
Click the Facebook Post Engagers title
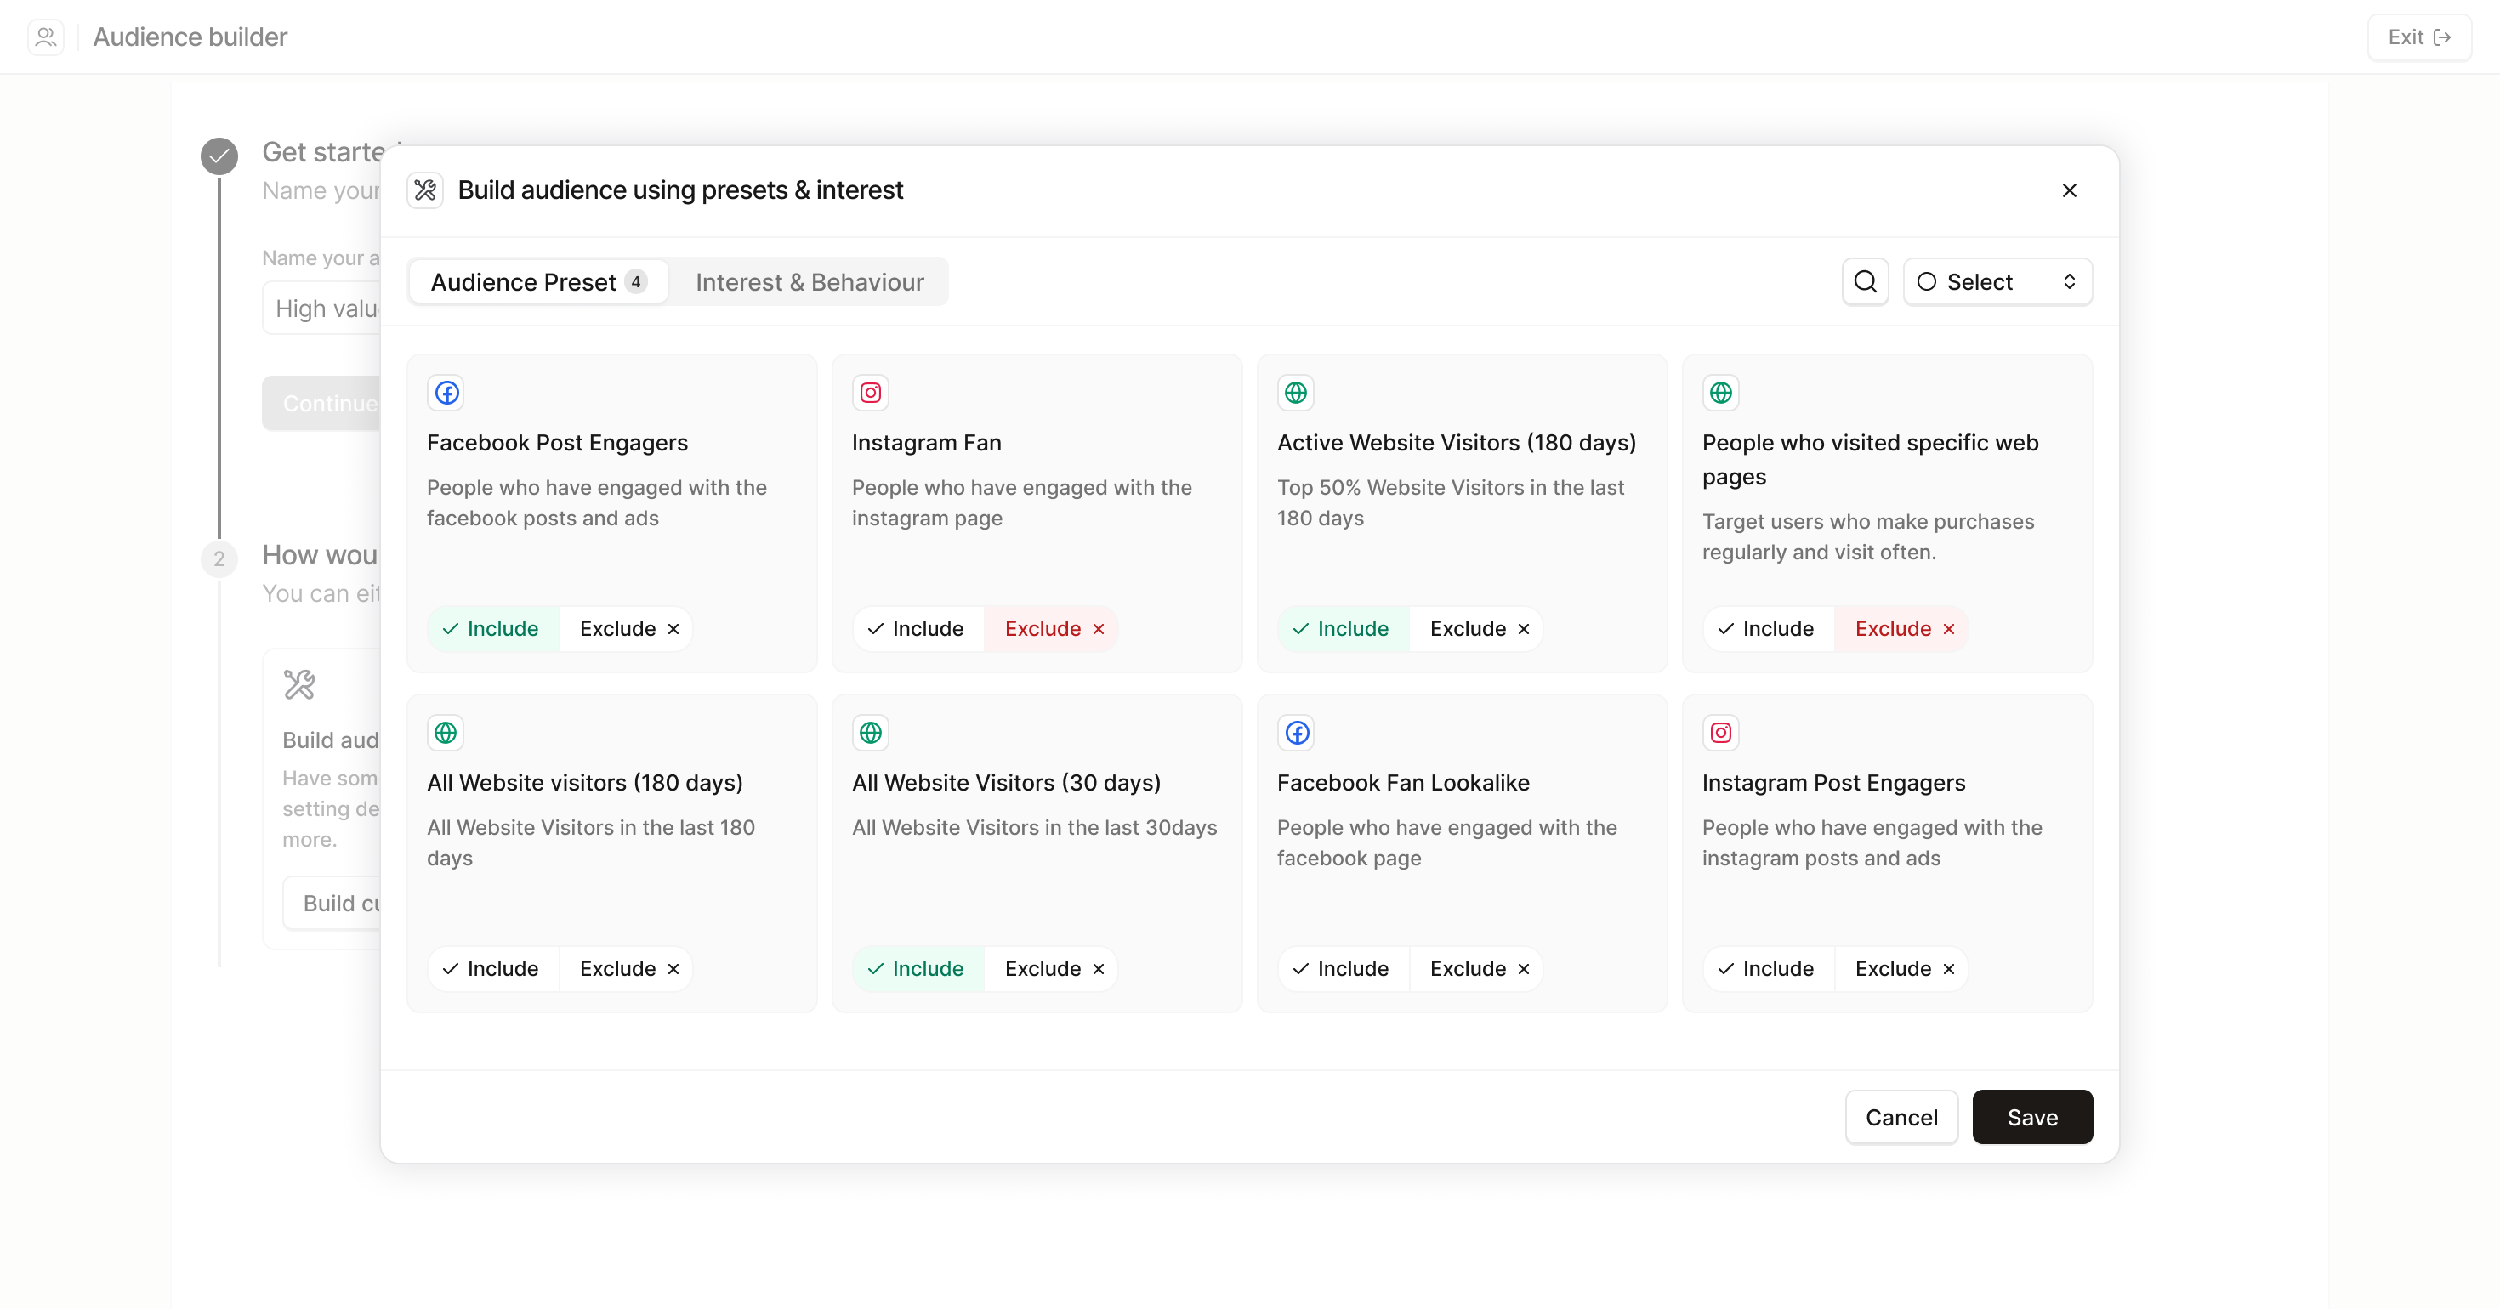point(557,443)
